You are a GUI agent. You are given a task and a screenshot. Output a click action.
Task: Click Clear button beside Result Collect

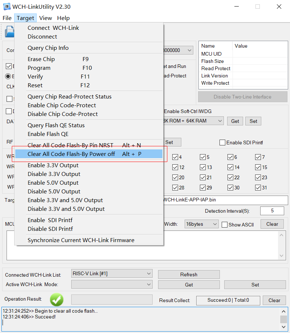pyautogui.click(x=274, y=300)
